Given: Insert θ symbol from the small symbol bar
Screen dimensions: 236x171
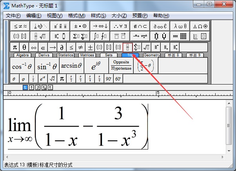Looking at the screenshot, I should click(x=24, y=47).
